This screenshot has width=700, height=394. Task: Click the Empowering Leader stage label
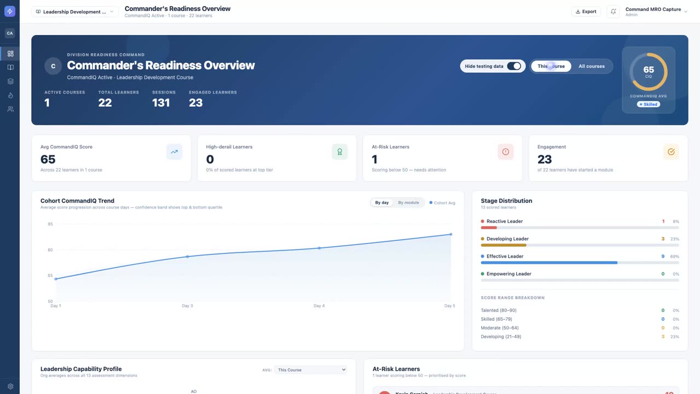pyautogui.click(x=509, y=274)
